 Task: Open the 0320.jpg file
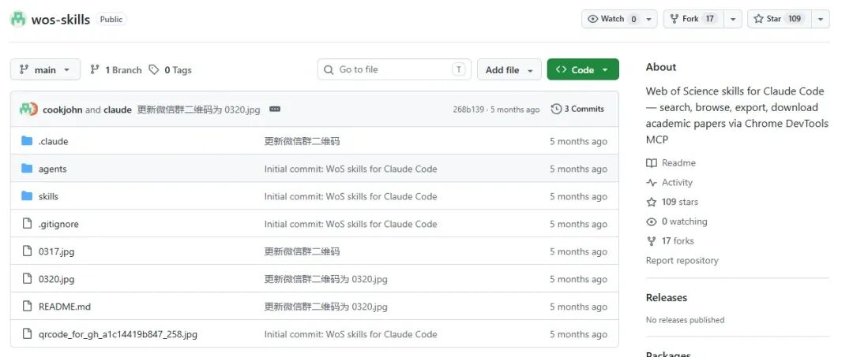point(57,280)
